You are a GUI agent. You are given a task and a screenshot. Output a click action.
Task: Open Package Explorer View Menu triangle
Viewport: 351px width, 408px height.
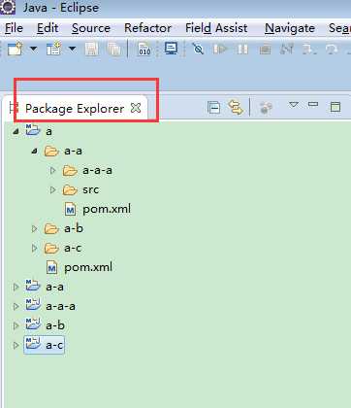294,105
